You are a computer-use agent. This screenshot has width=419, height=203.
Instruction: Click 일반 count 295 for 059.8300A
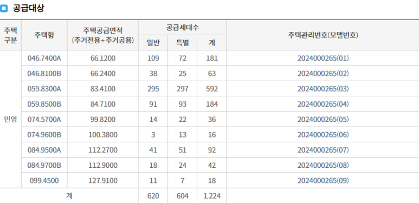[153, 89]
